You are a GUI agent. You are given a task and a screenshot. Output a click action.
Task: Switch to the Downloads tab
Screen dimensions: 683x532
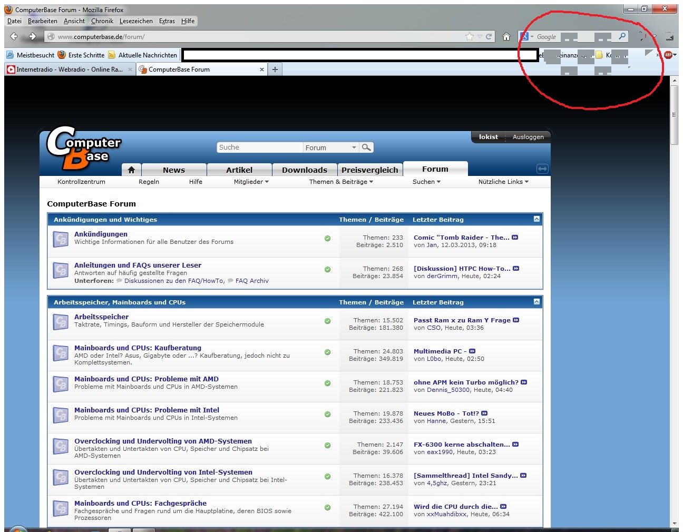point(305,170)
